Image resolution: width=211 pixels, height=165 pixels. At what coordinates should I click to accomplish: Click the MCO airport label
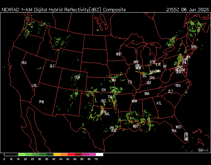(178, 127)
